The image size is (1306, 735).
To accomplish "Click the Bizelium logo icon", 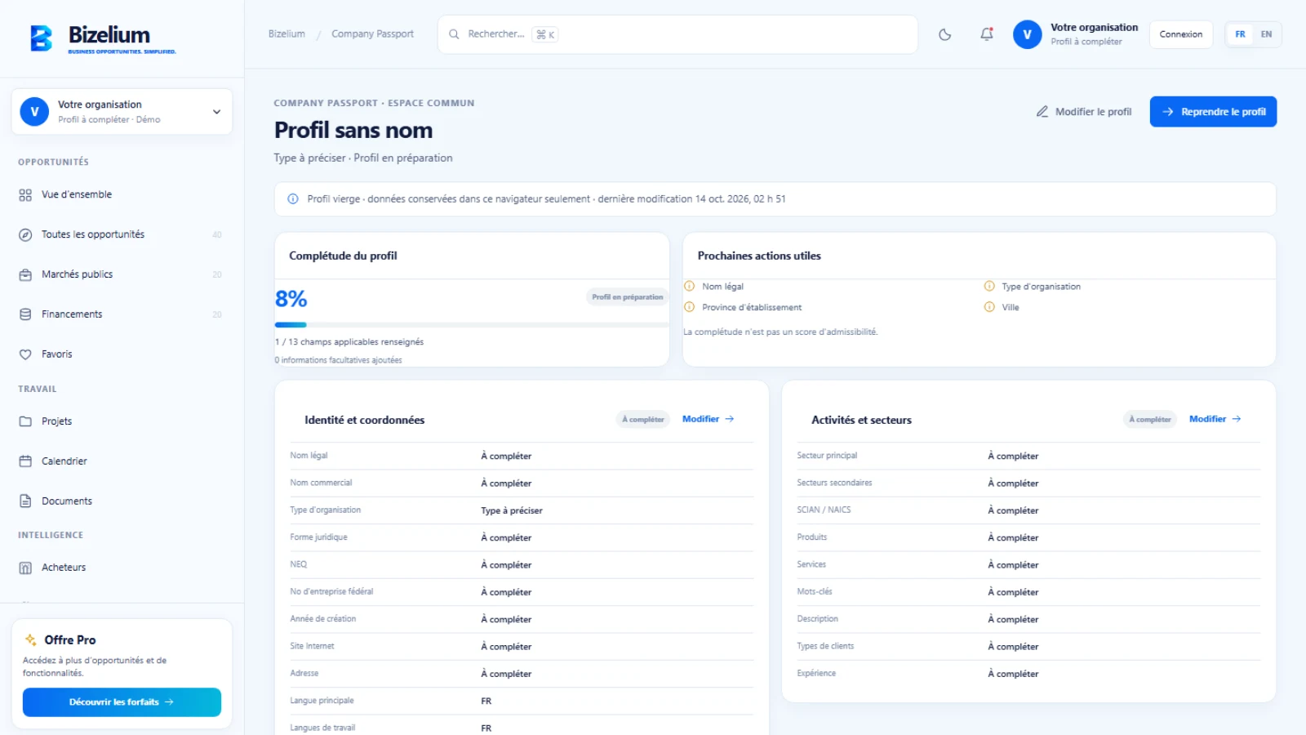I will click(41, 38).
